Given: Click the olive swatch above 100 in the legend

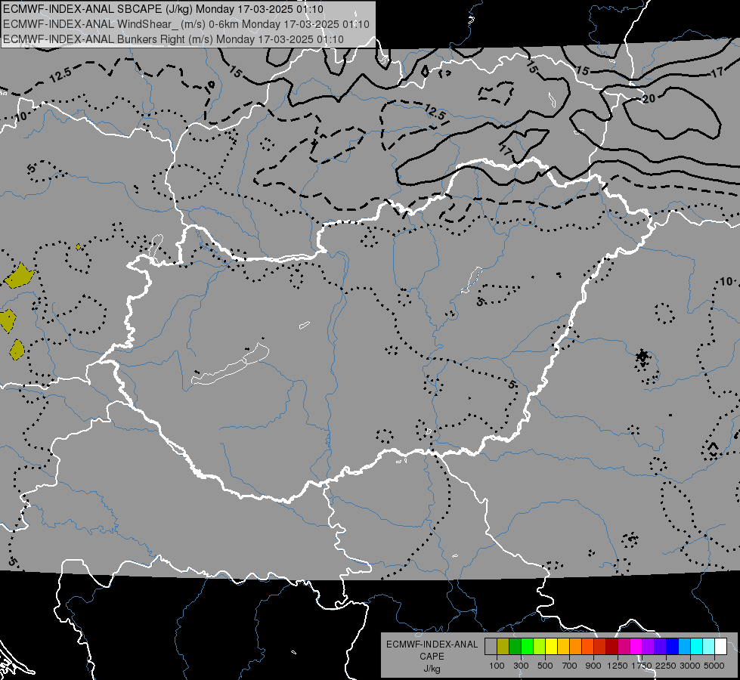Looking at the screenshot, I should [503, 646].
